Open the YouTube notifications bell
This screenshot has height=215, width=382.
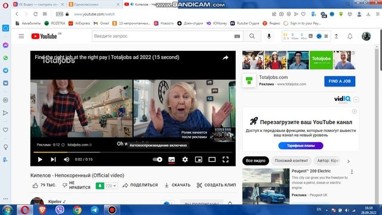(x=350, y=36)
